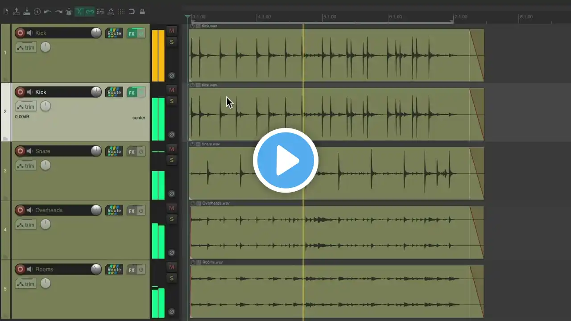Click the center pan readout on track 2
Viewport: 571px width, 321px height.
[x=139, y=118]
